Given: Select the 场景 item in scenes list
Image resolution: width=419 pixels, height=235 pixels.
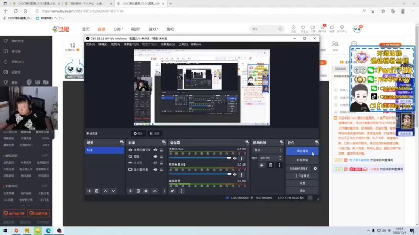Looking at the screenshot, I should [x=104, y=150].
